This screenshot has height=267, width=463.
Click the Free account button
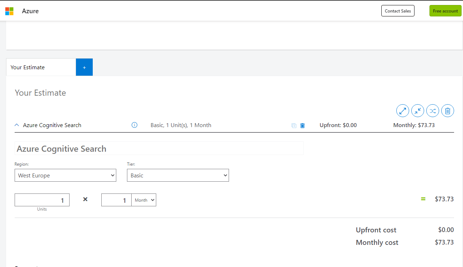click(445, 11)
